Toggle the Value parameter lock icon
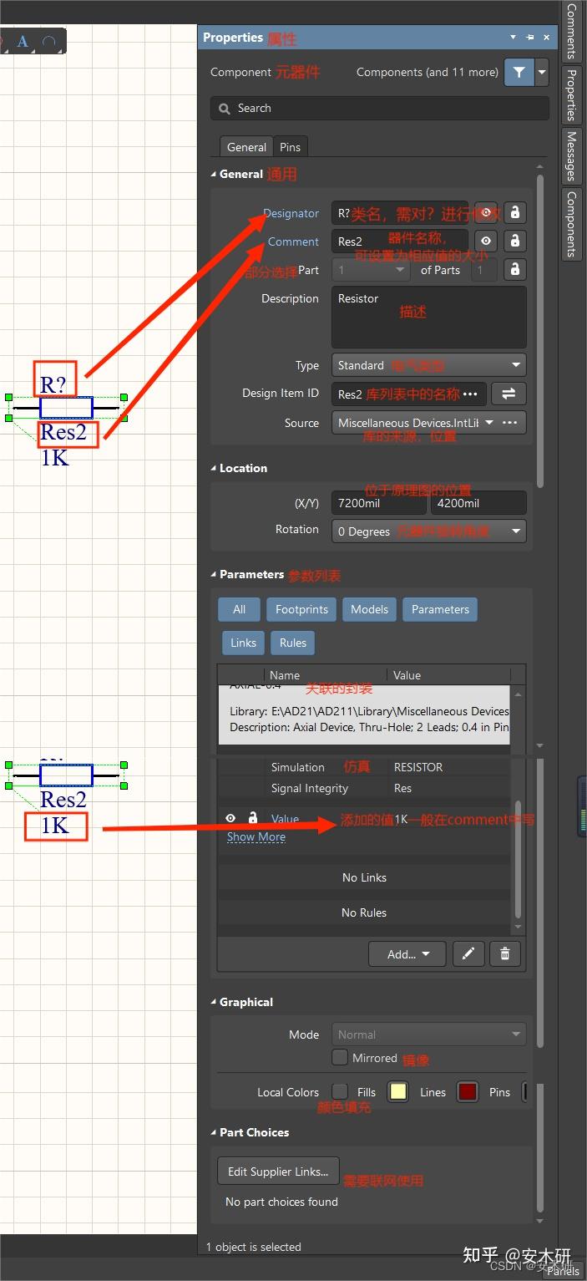The height and width of the screenshot is (1281, 587). 252,818
